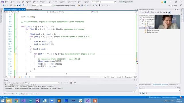Open the Debug configuration dropdown
The height and width of the screenshot is (103, 184).
click(35, 5)
